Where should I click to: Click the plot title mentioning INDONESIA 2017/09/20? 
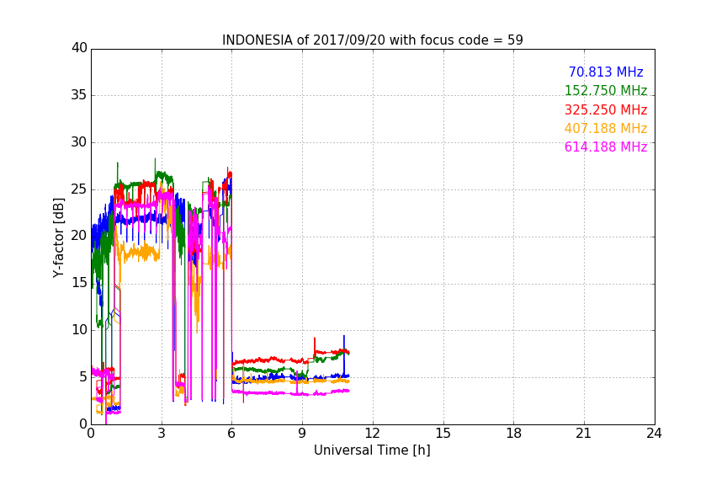372,40
